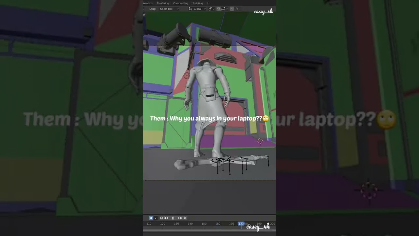
Task: Pause the animation playback
Action: pos(173,218)
